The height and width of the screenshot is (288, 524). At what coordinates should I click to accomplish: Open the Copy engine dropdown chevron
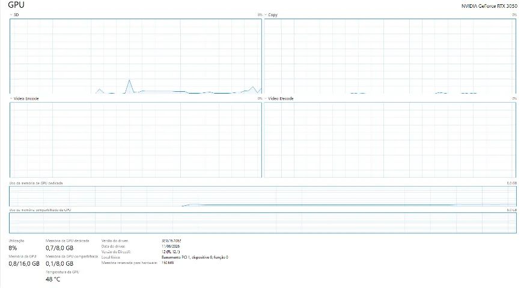(266, 14)
